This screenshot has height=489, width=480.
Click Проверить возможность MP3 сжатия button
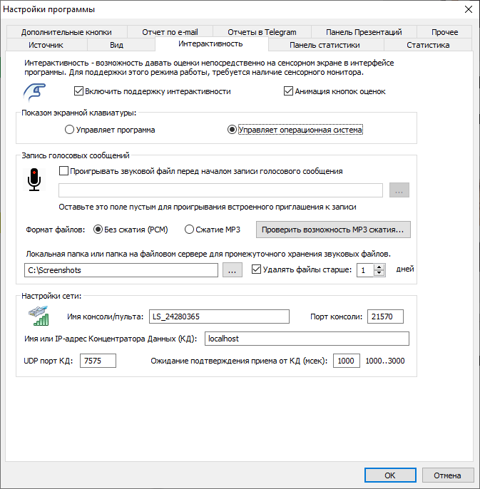[x=334, y=230]
